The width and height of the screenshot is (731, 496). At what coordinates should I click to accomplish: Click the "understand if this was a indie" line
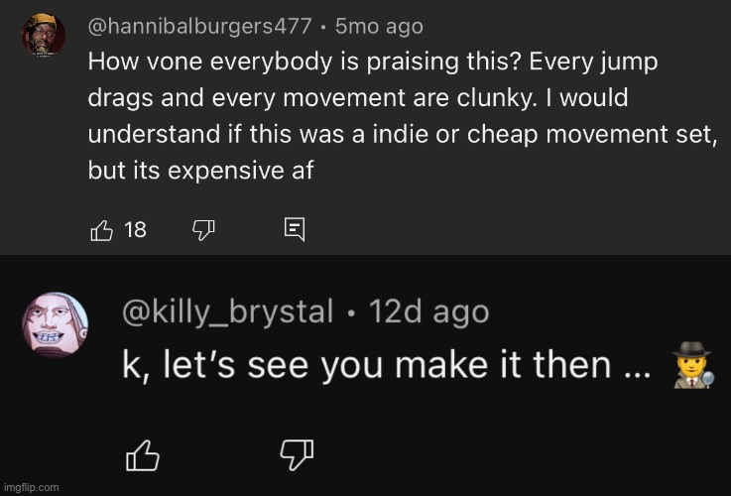click(402, 134)
